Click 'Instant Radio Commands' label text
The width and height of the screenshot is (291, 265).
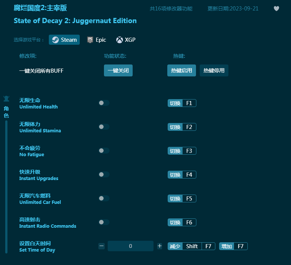point(48,226)
